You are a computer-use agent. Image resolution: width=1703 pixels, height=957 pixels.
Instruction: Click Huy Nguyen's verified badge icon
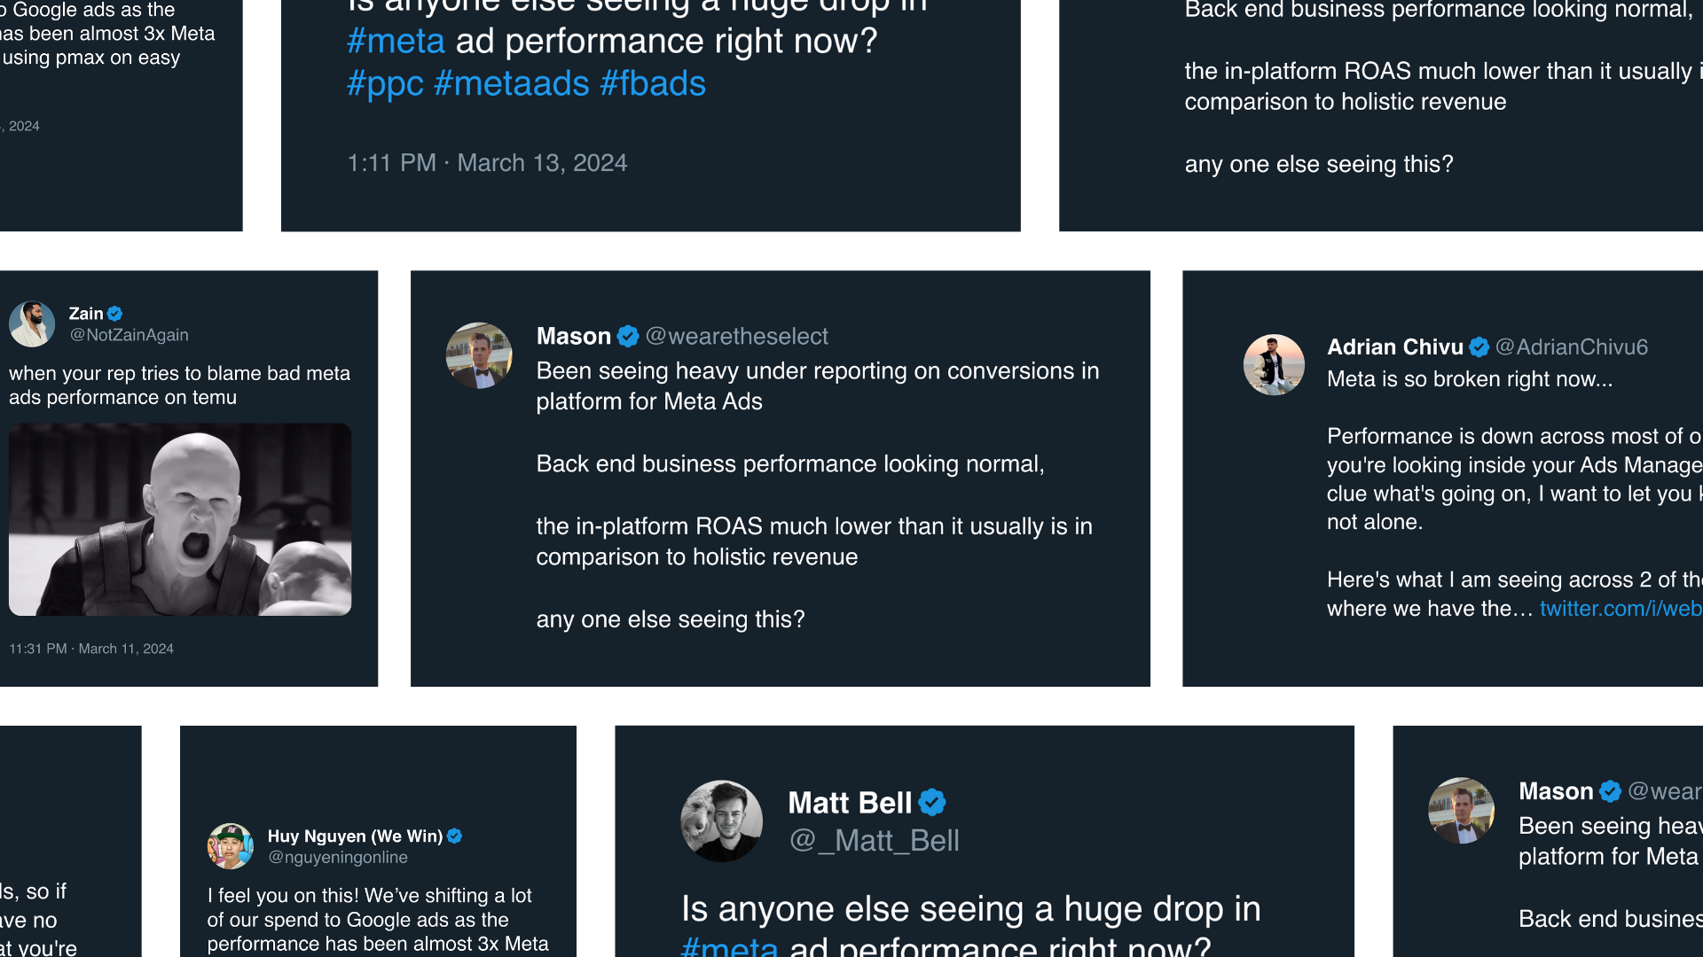(x=455, y=836)
